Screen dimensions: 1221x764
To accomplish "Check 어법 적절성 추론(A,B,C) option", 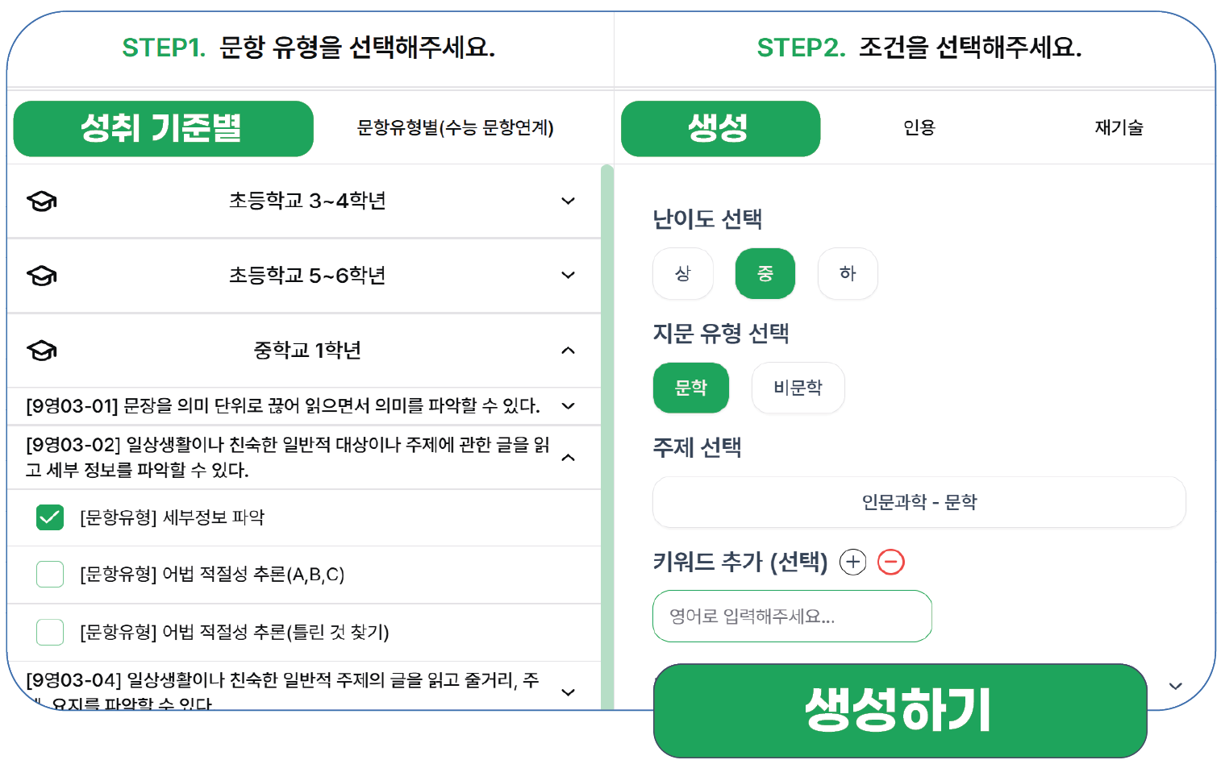I will pos(50,575).
